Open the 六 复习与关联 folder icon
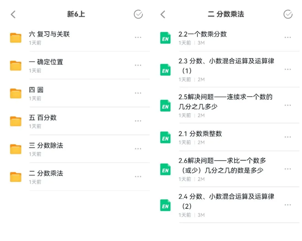The image size is (302, 241). coord(16,38)
